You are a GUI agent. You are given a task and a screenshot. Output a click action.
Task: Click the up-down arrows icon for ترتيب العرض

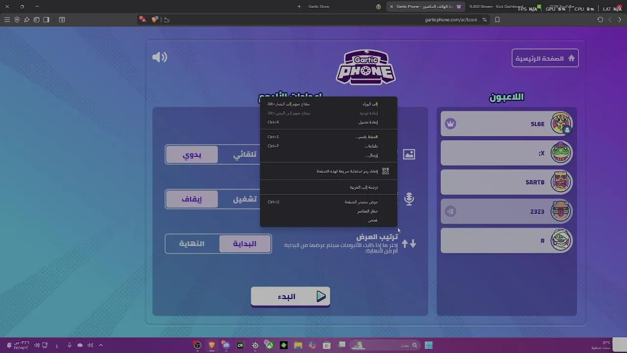tap(409, 244)
